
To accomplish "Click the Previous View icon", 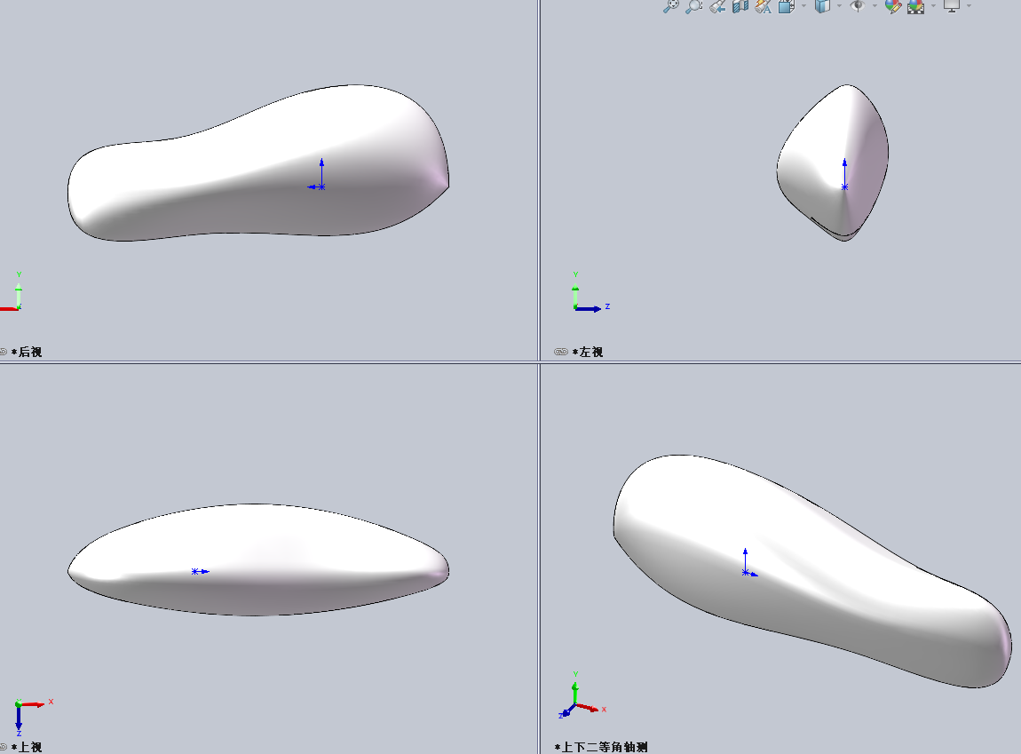I will 717,5.
